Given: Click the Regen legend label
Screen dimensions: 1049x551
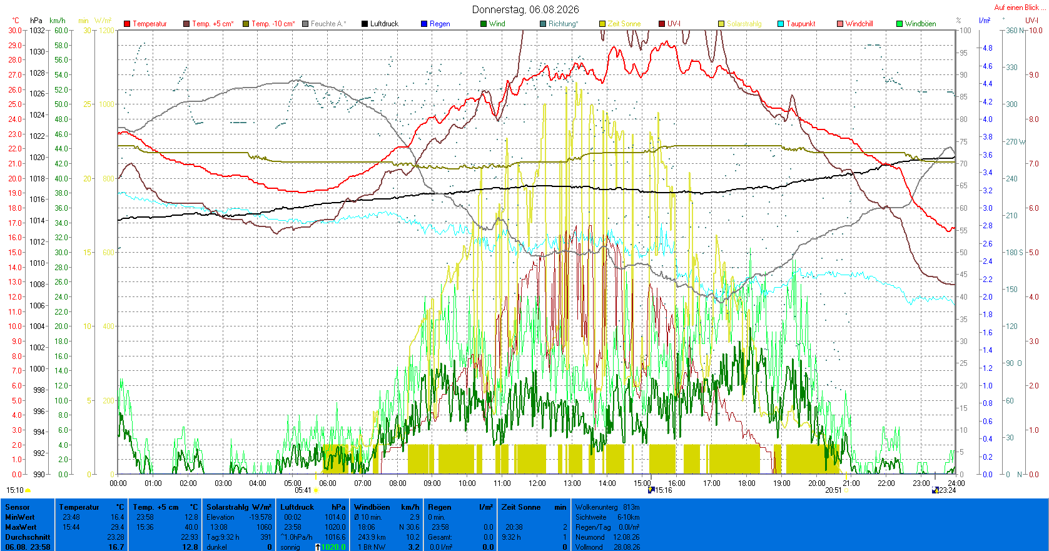Looking at the screenshot, I should (440, 24).
